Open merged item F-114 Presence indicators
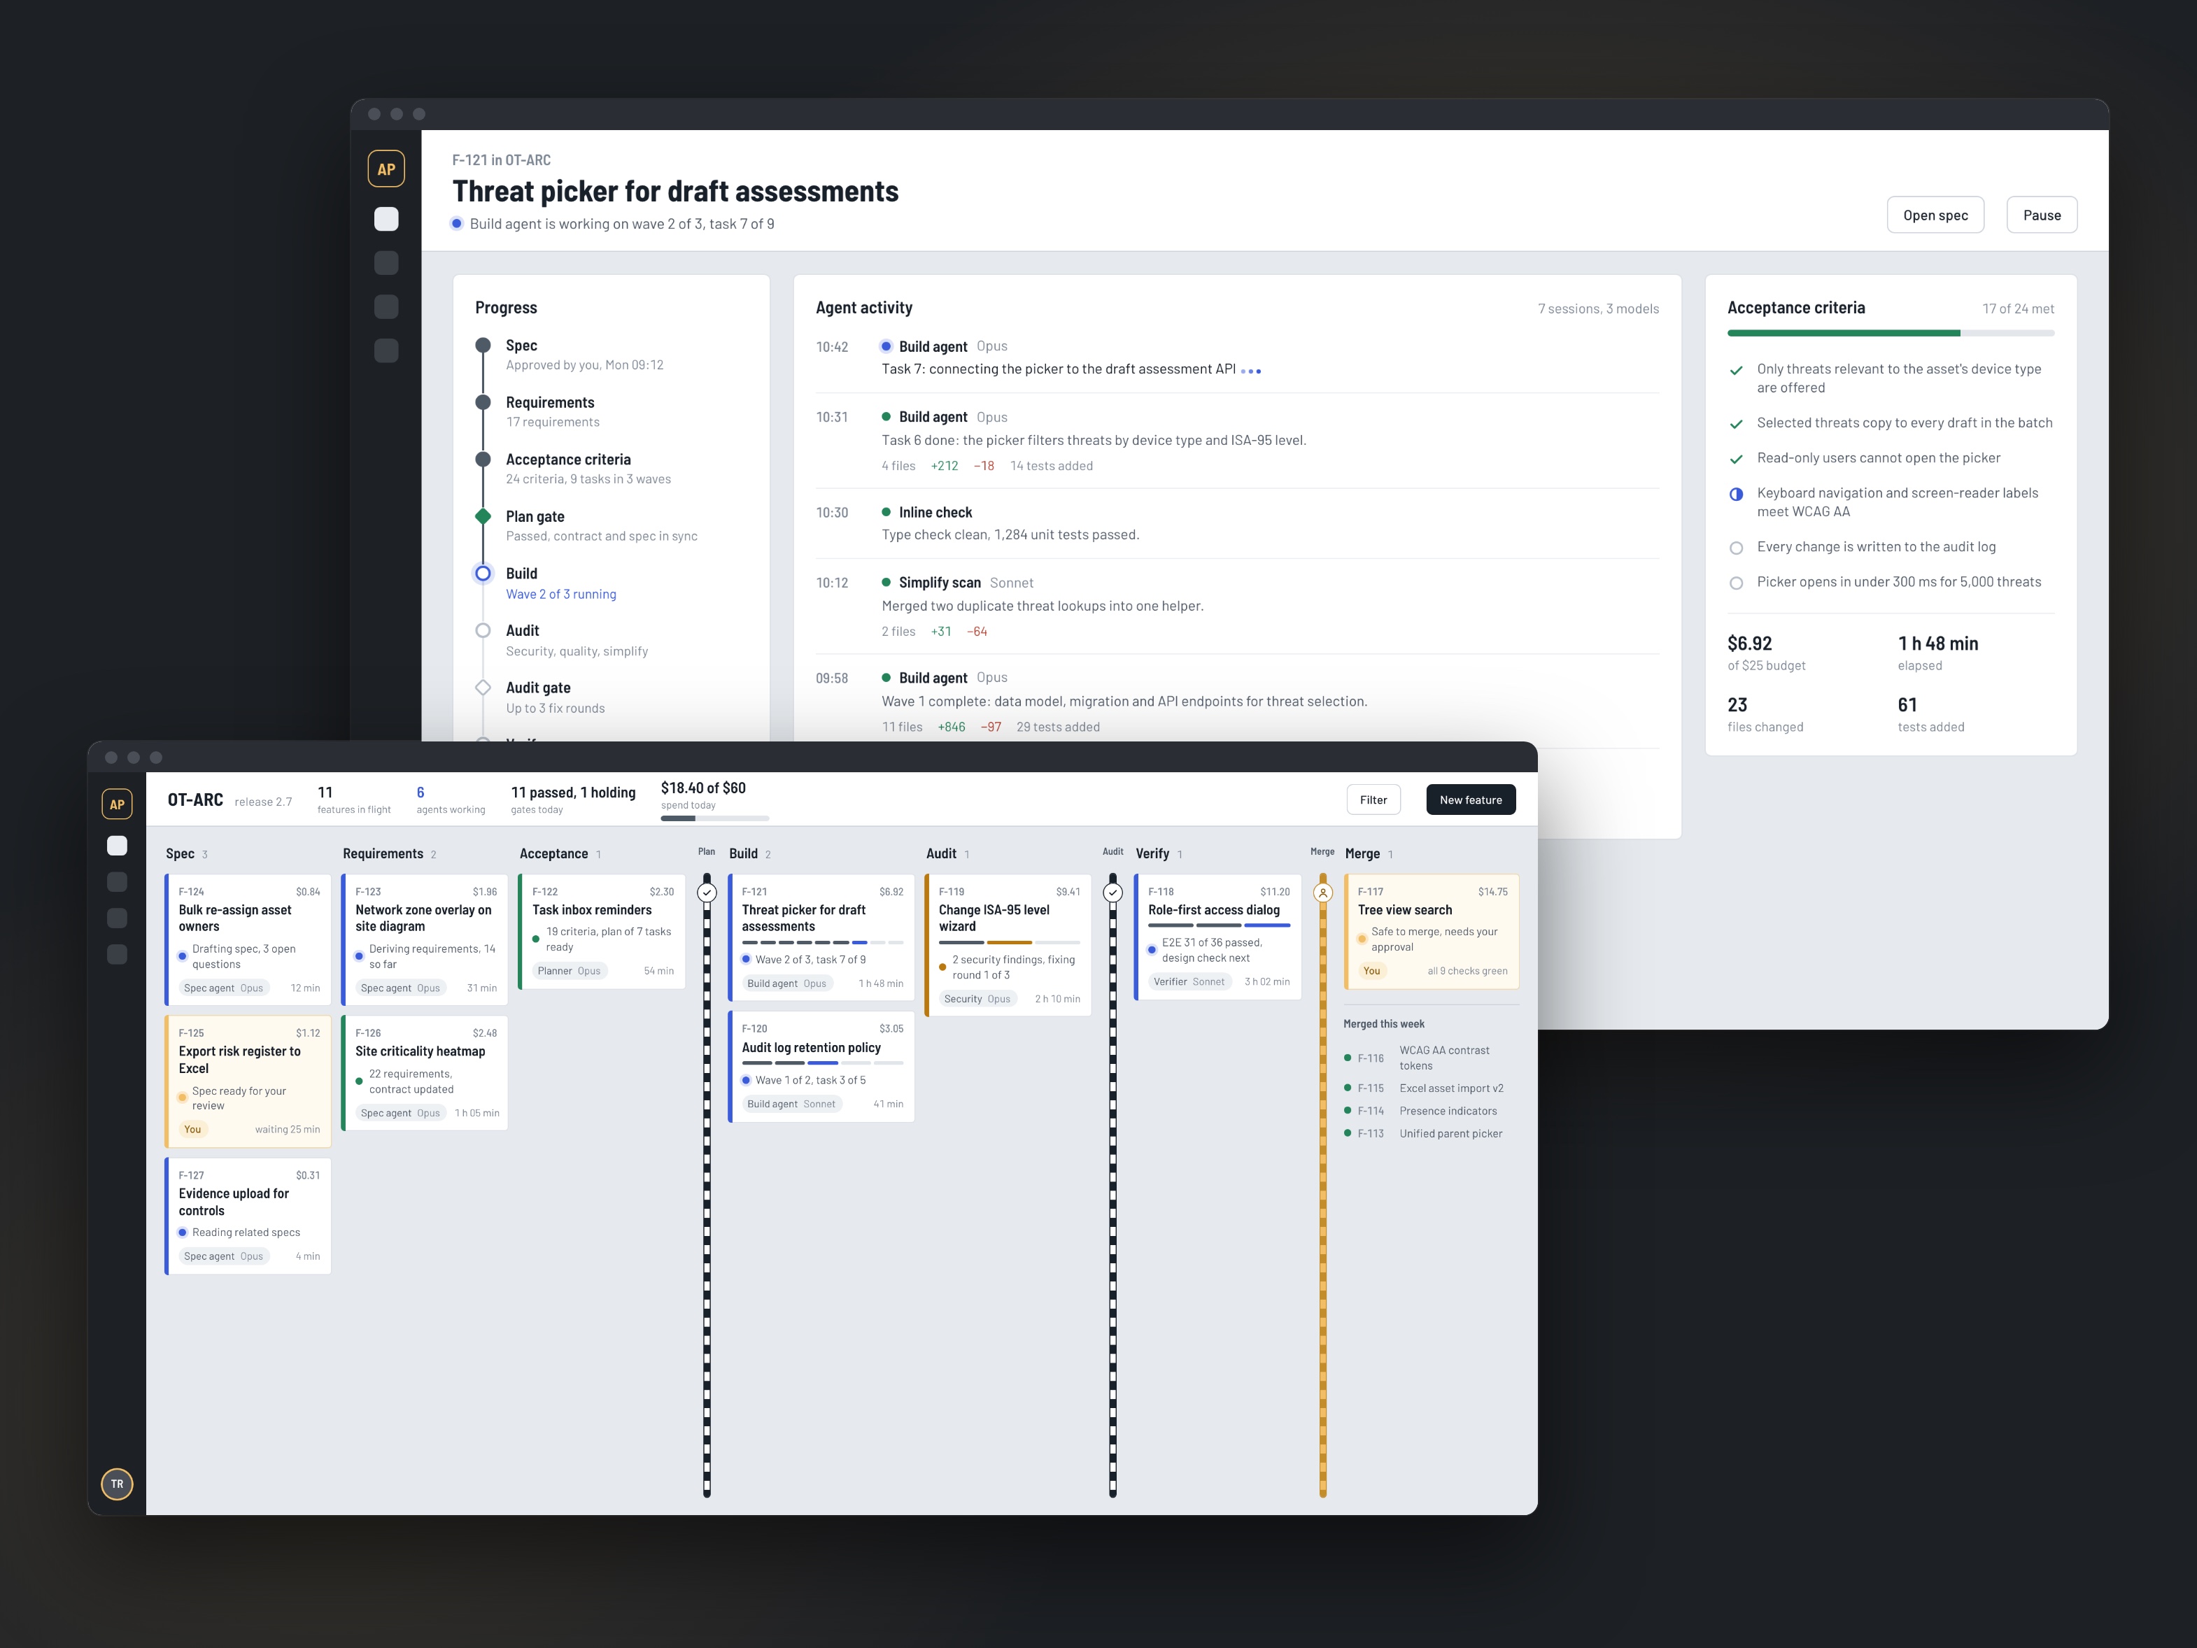The width and height of the screenshot is (2197, 1648). 1432,1111
